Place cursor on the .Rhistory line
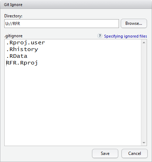This screenshot has height=162, width=152. [x=22, y=49]
